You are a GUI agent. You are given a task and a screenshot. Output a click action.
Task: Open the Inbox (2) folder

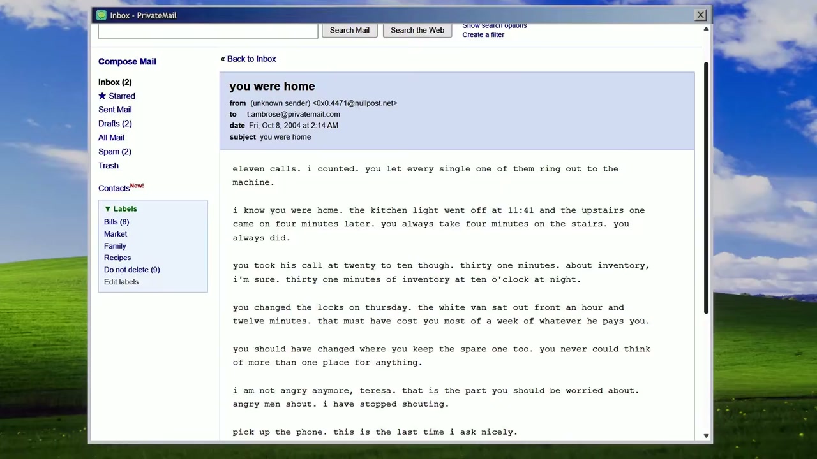click(x=115, y=82)
